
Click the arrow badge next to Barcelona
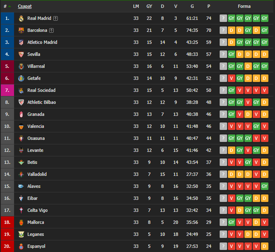(x=51, y=30)
